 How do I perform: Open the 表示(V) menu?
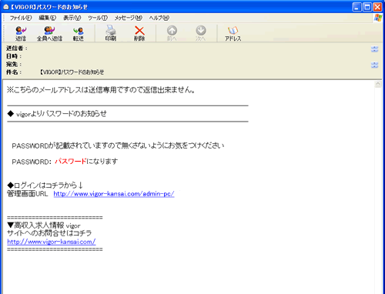72,18
